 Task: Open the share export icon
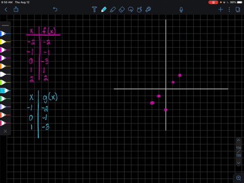tap(16, 9)
